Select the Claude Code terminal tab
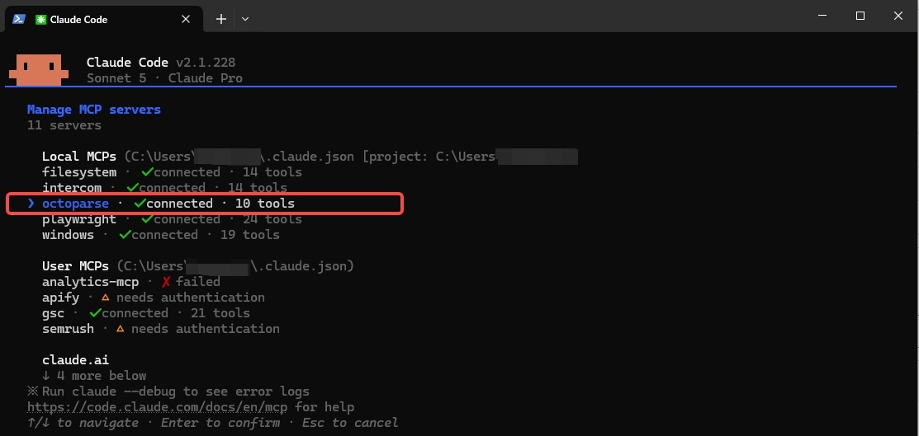 coord(104,19)
